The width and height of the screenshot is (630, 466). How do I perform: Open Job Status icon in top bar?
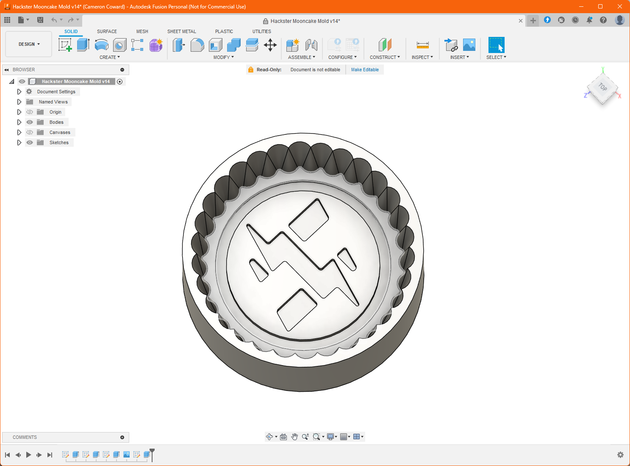click(x=575, y=20)
